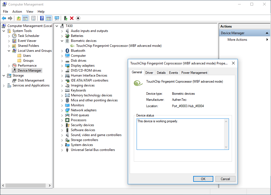Open the blue Help question mark icon
This screenshot has width=271, height=195.
[x=42, y=18]
